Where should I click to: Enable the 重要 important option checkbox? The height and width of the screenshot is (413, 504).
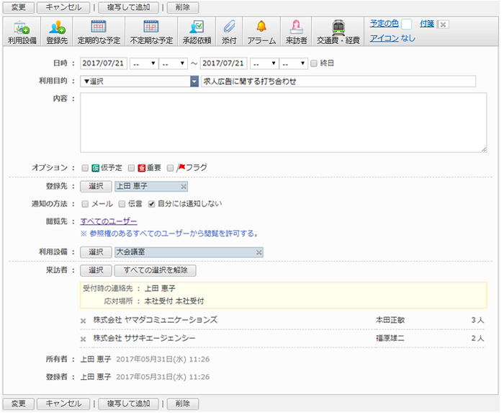pyautogui.click(x=131, y=168)
